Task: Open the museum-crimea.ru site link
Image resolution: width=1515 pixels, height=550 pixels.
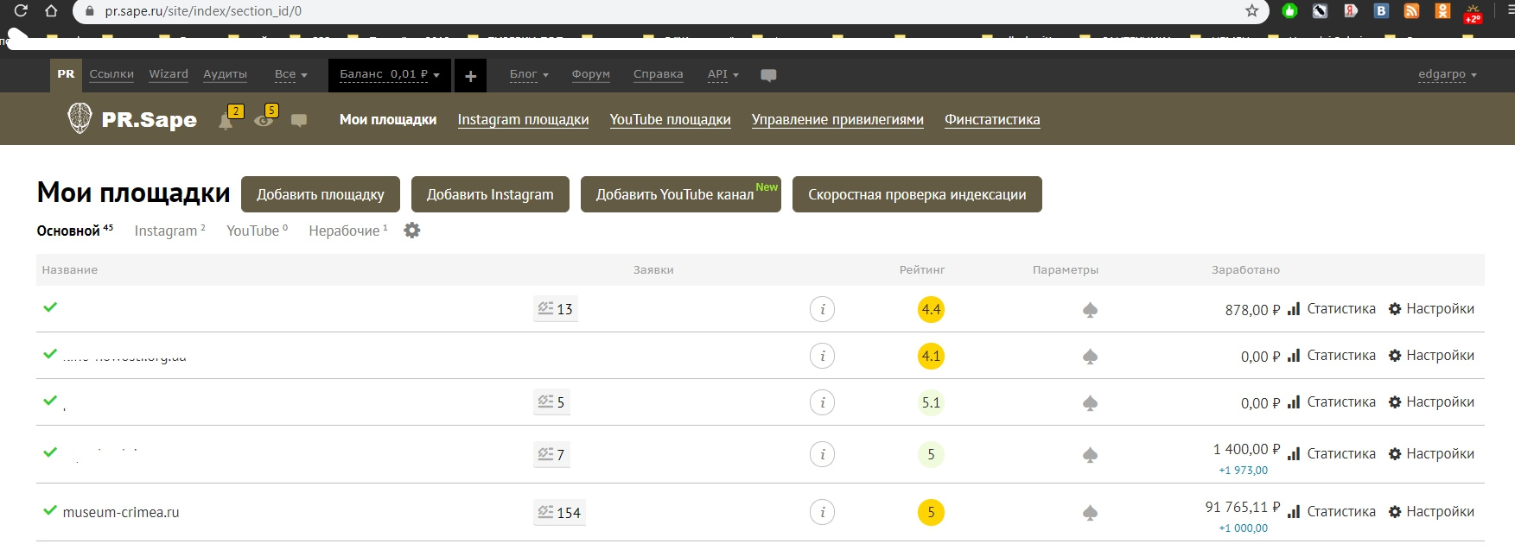Action: click(121, 512)
